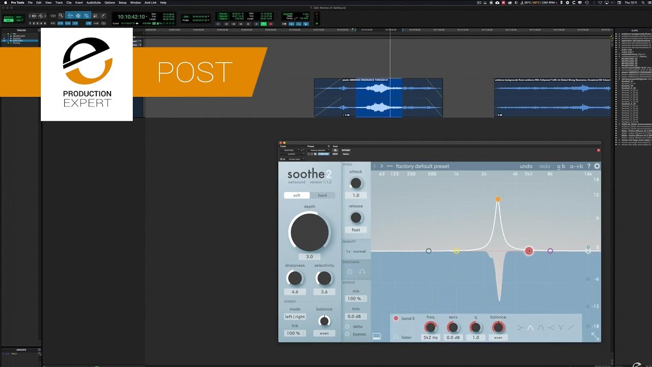Go to previous soothe2 preset arrow
652x367 pixels.
click(x=375, y=166)
